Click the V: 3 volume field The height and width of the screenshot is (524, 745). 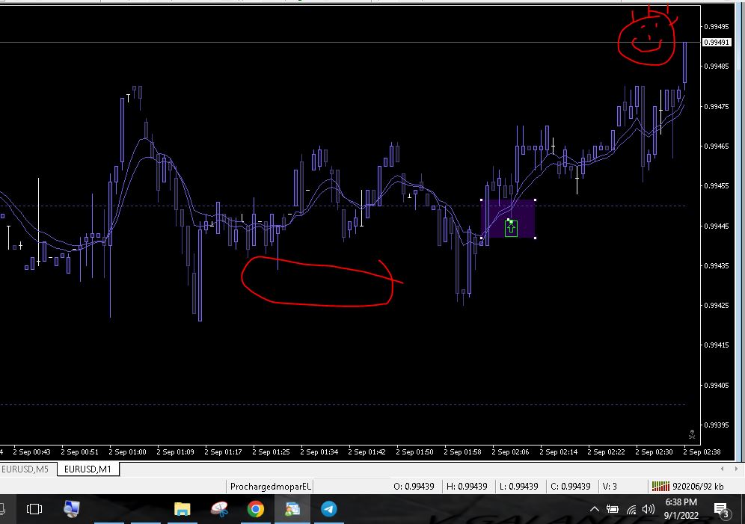point(610,486)
